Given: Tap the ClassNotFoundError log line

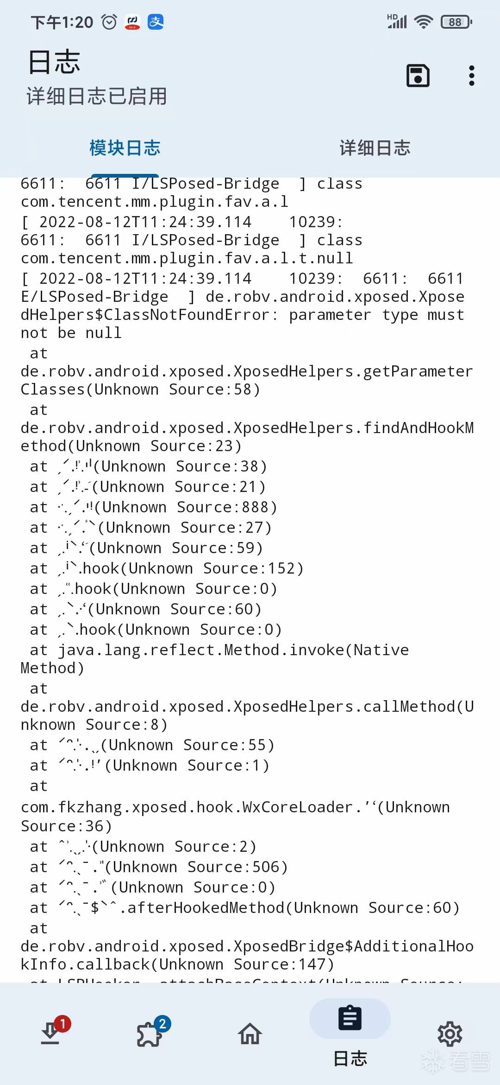Looking at the screenshot, I should 243,306.
